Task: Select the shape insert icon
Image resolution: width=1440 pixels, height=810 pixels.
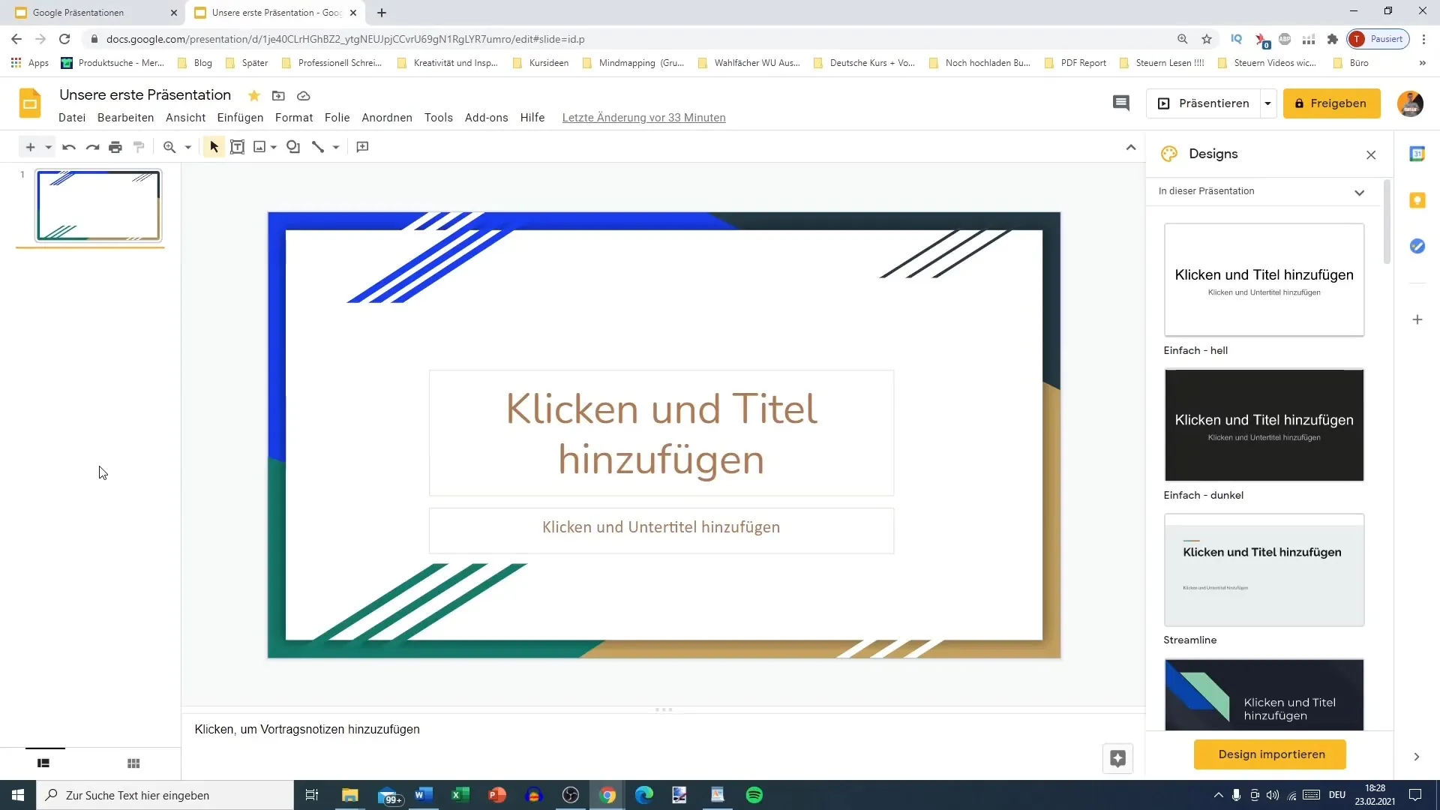Action: coord(292,146)
